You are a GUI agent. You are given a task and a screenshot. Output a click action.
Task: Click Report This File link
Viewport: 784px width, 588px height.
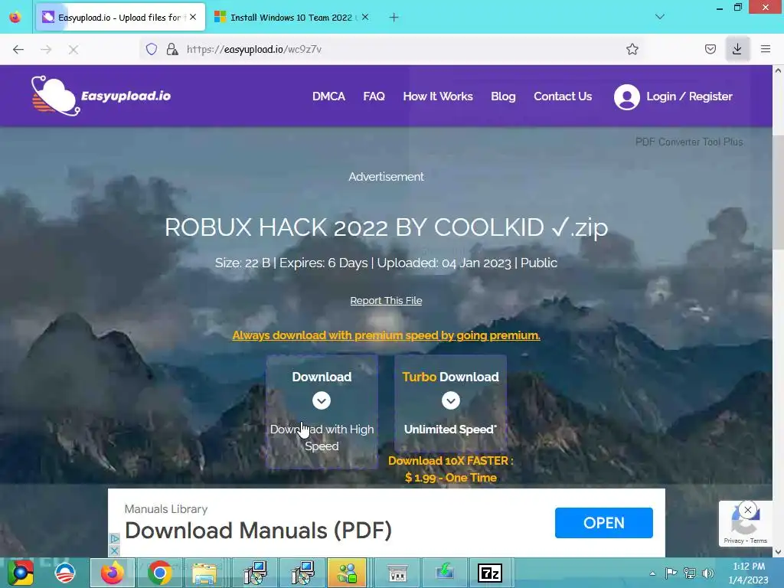click(386, 300)
